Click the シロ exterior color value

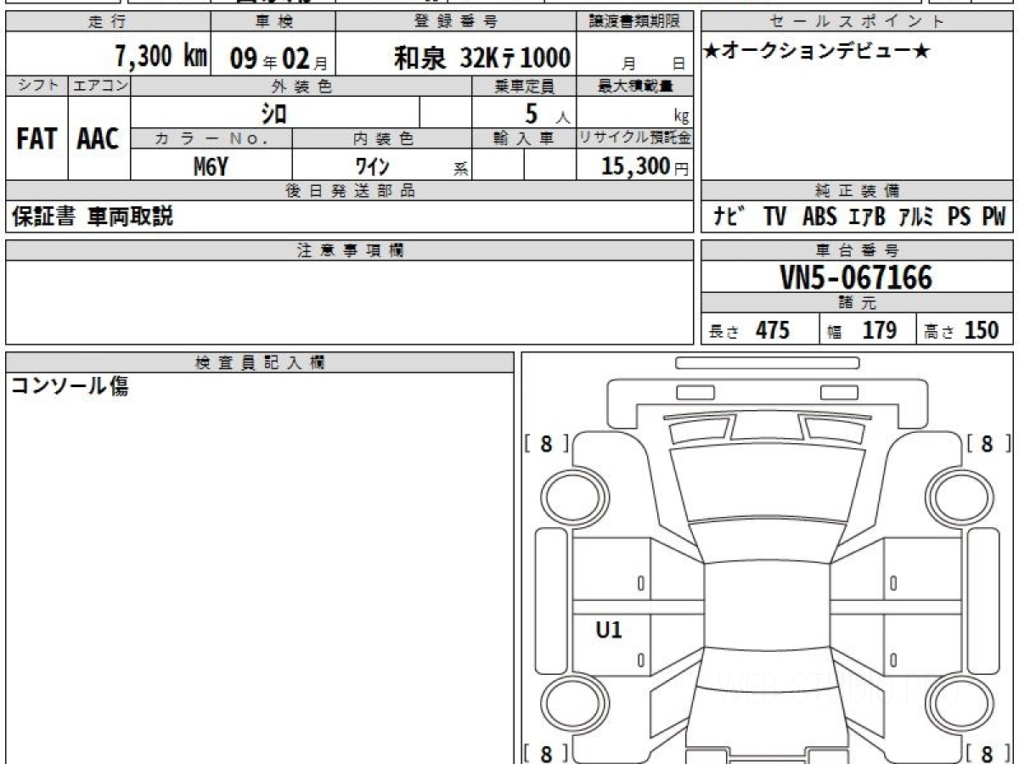point(273,113)
